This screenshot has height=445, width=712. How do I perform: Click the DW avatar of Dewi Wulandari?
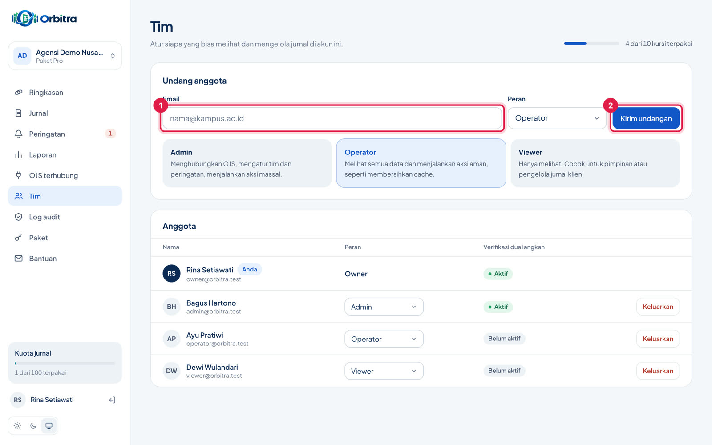click(171, 371)
